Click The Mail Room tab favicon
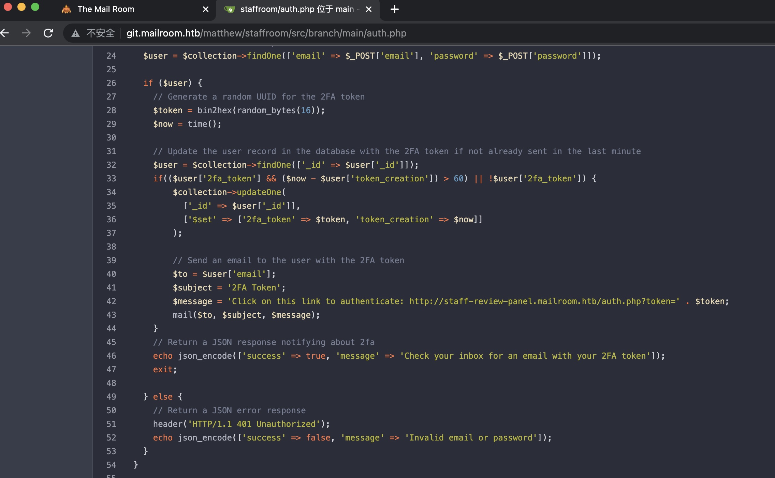The image size is (775, 478). [x=66, y=9]
